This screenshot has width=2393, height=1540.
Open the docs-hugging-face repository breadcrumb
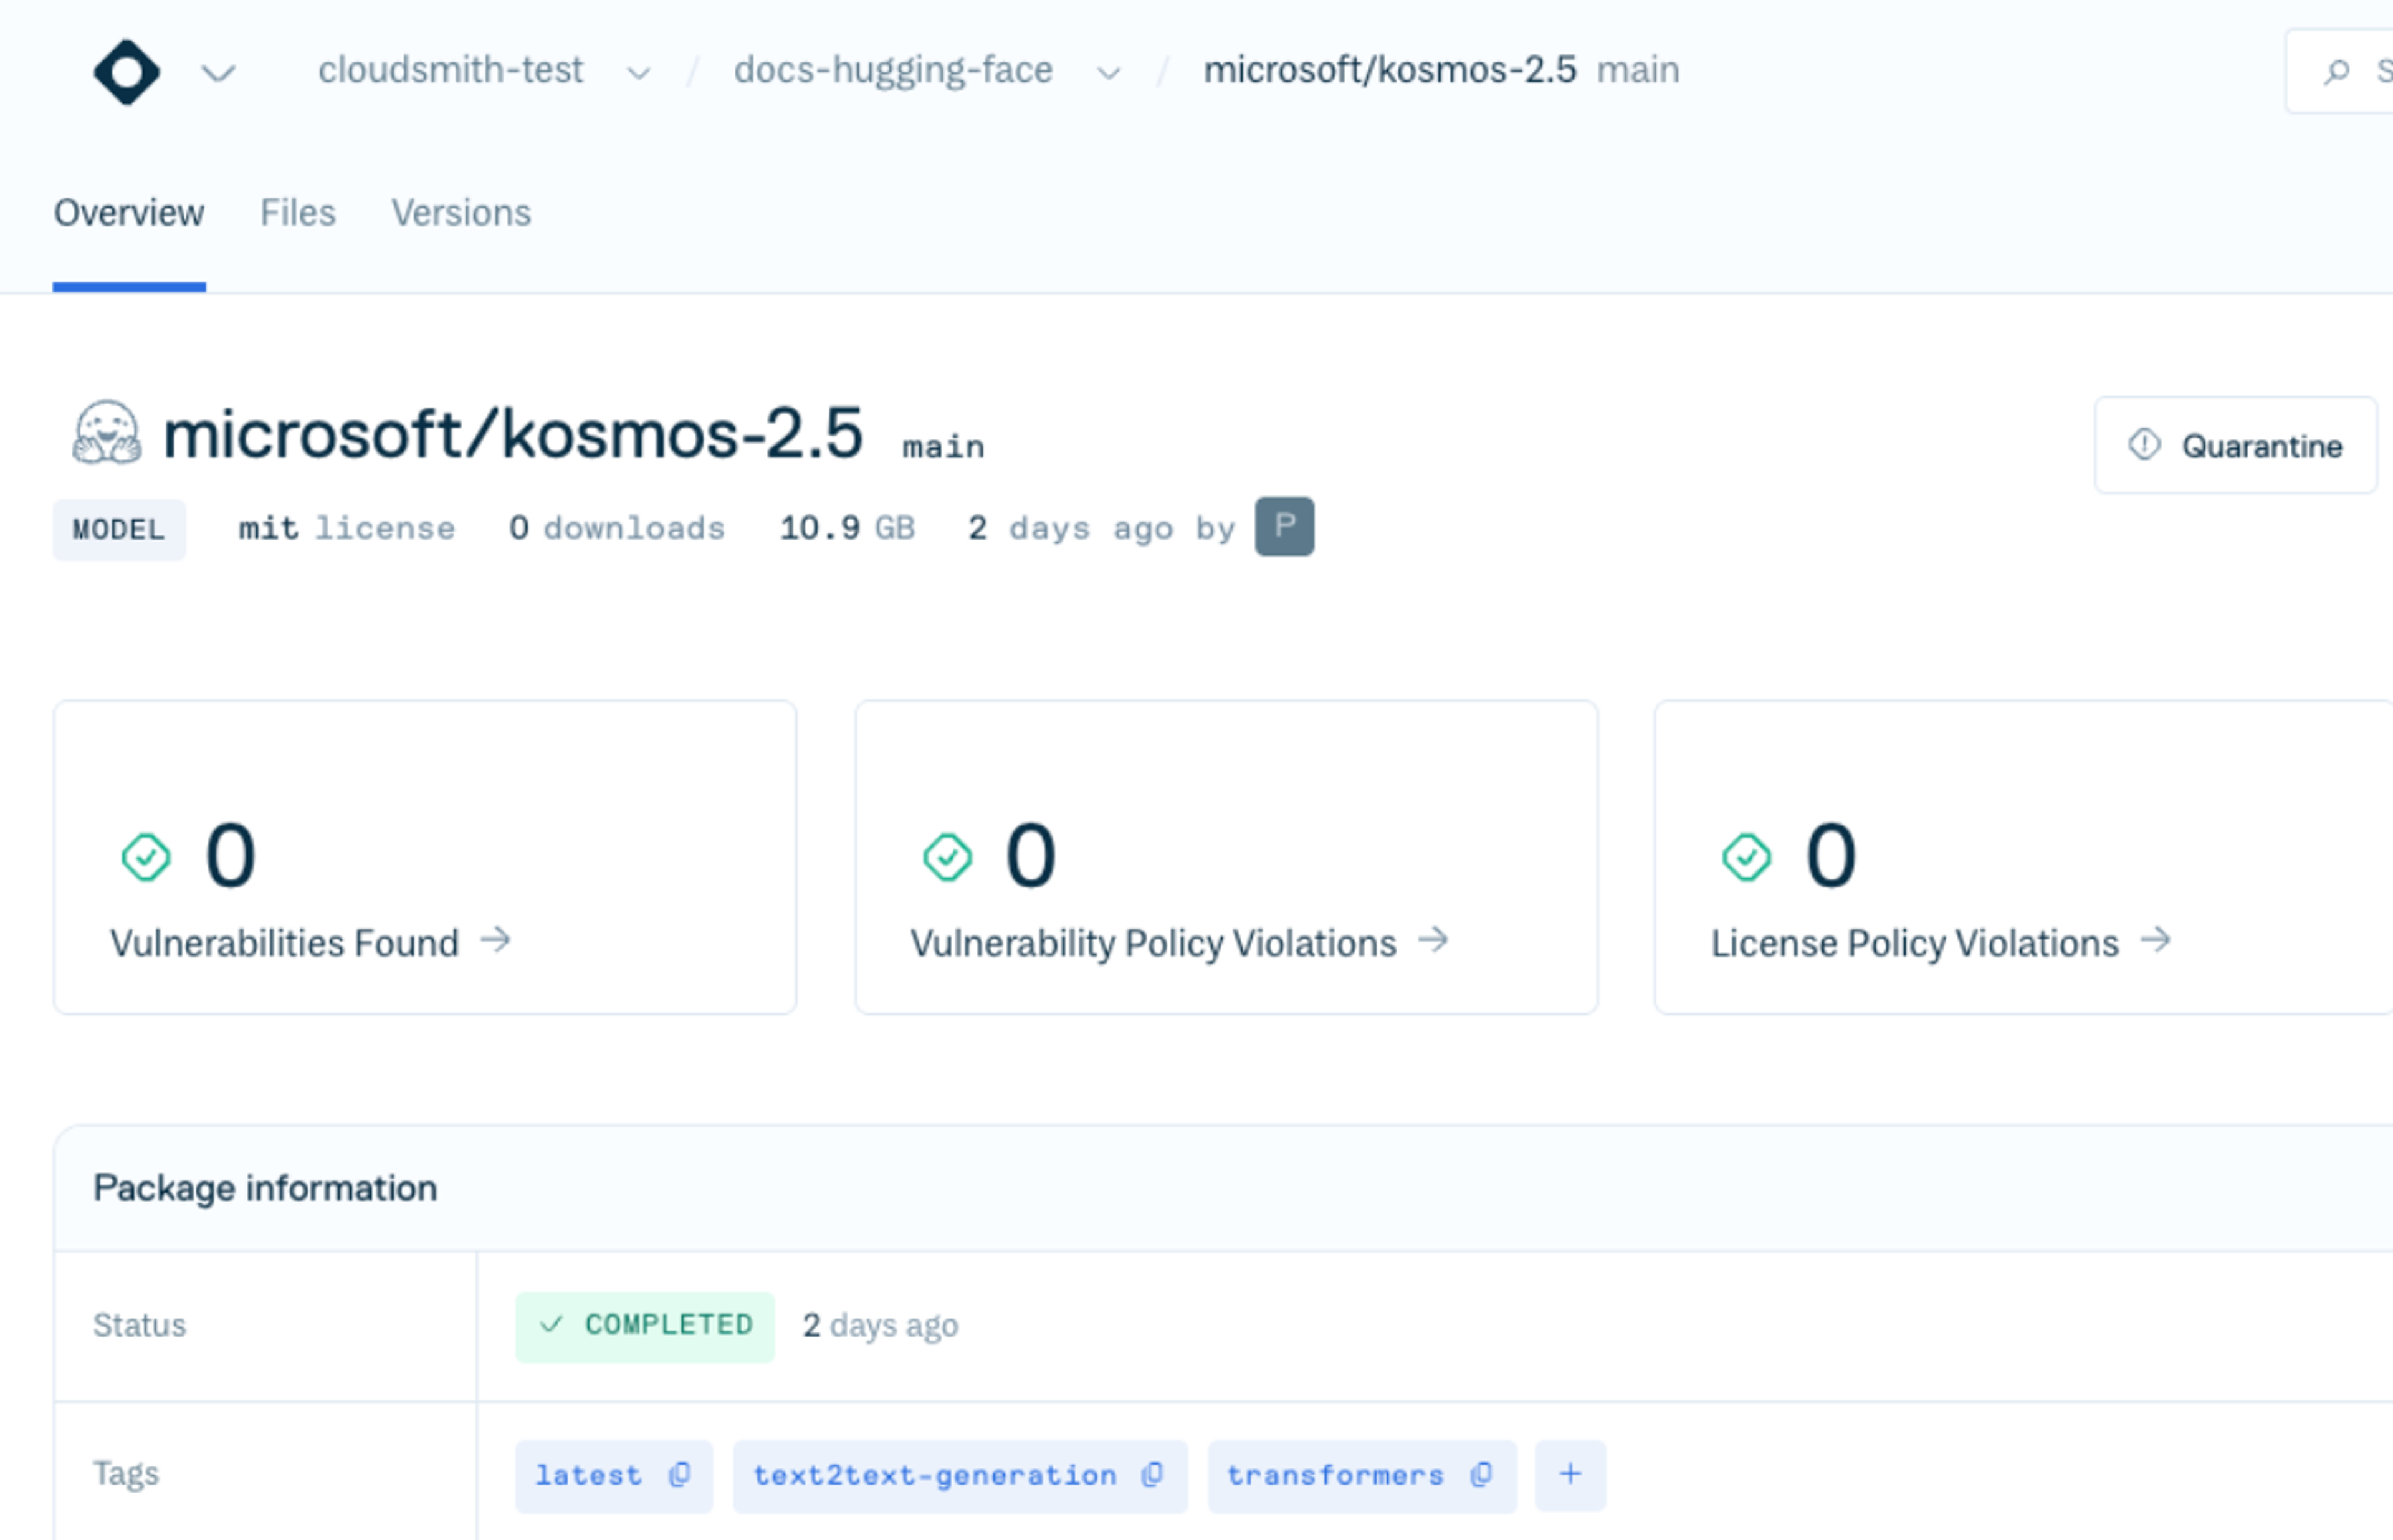(x=893, y=70)
